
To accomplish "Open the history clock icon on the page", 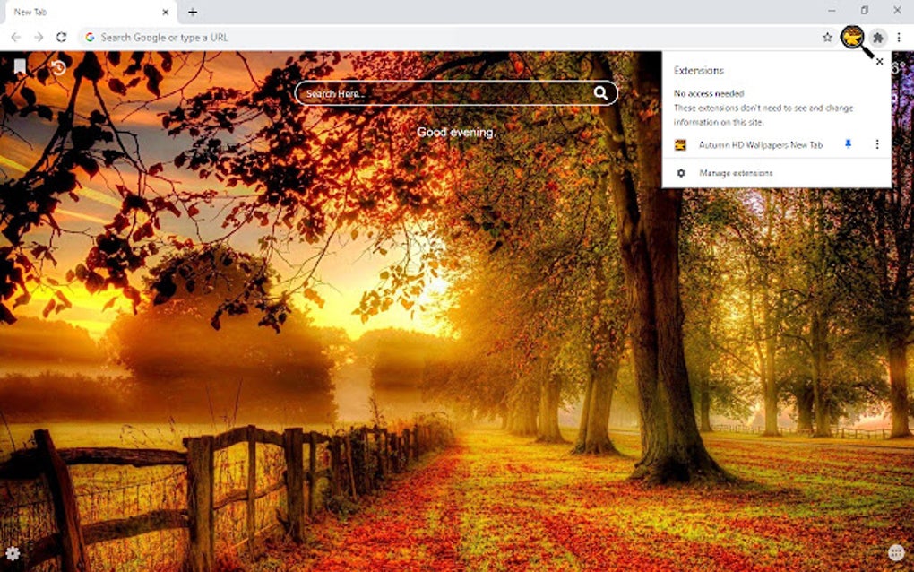I will 57,67.
